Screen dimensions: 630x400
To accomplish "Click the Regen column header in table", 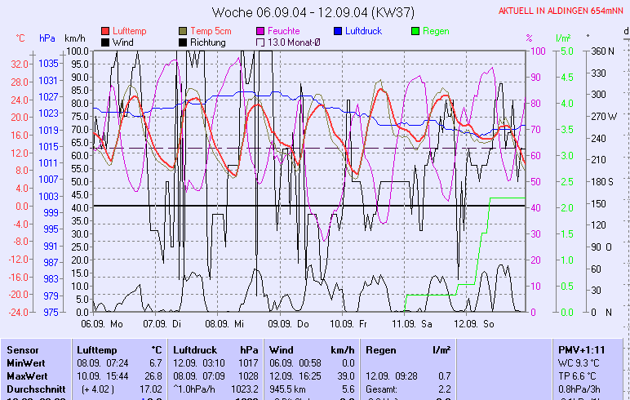I will (x=382, y=349).
